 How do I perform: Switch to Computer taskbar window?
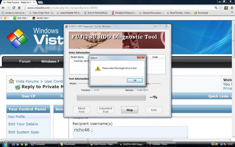click(x=44, y=144)
